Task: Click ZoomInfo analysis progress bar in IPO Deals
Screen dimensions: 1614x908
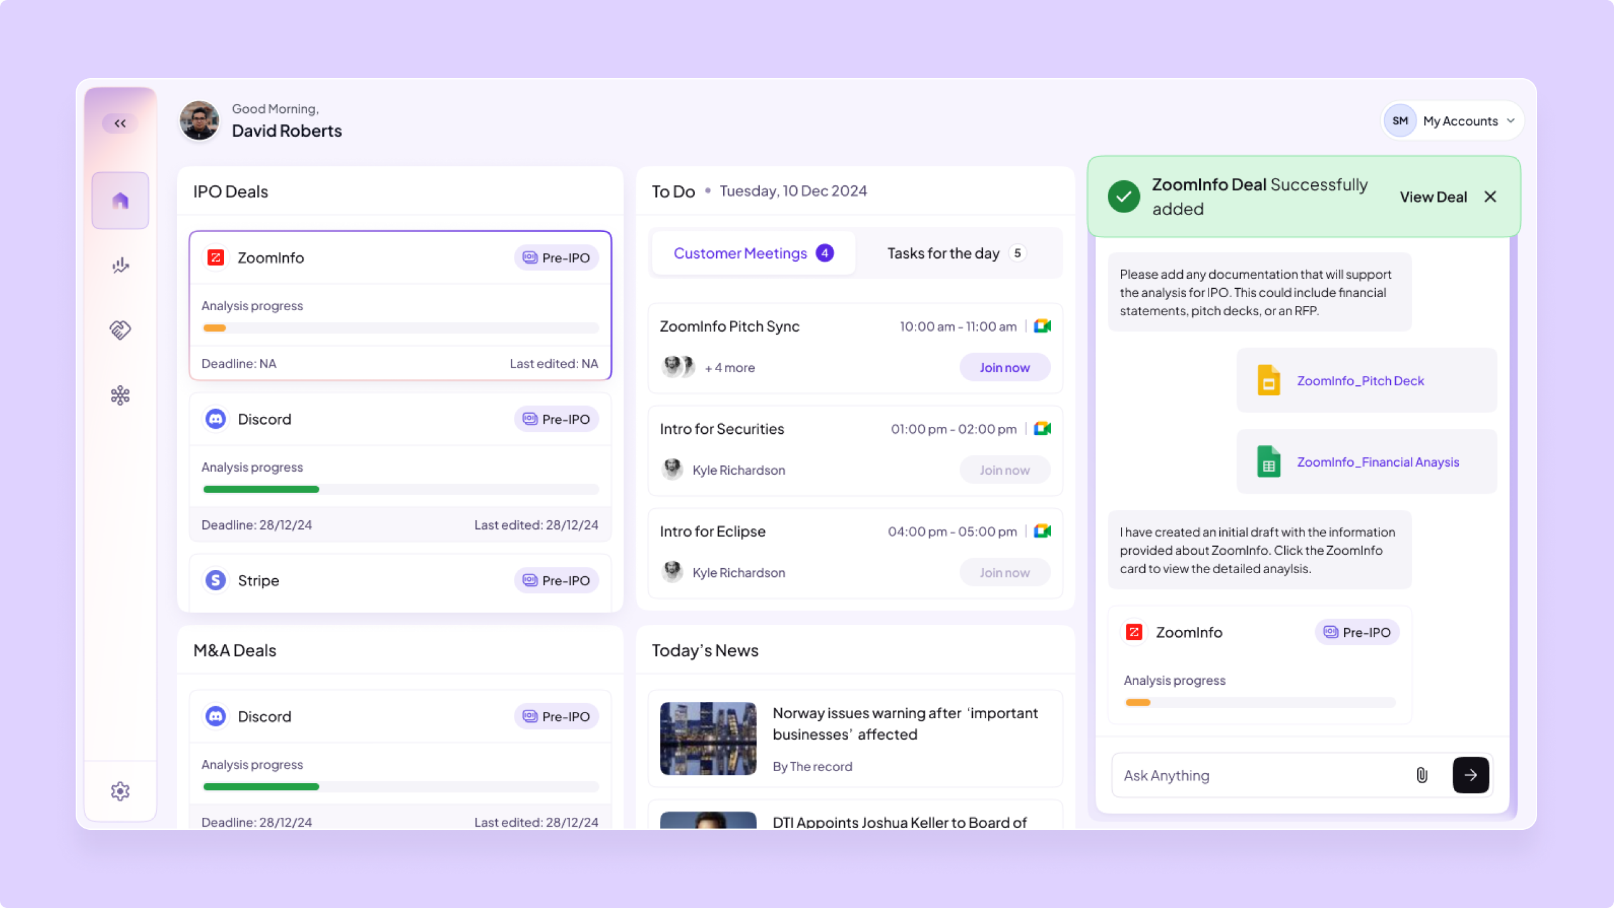Action: tap(400, 328)
